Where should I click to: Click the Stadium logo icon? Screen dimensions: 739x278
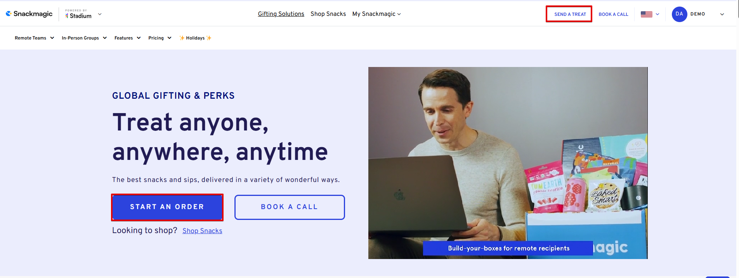pyautogui.click(x=67, y=16)
